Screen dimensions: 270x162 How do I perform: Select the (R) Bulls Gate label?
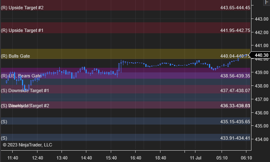pos(16,56)
